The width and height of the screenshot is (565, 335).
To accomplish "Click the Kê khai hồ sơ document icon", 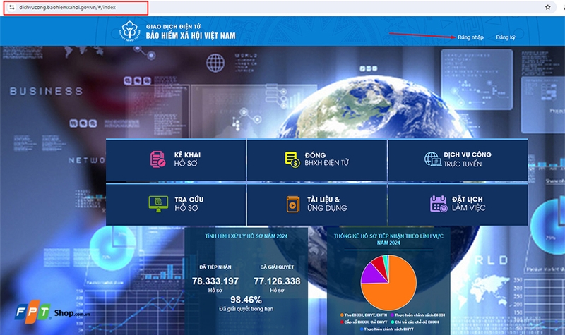I will coord(157,159).
